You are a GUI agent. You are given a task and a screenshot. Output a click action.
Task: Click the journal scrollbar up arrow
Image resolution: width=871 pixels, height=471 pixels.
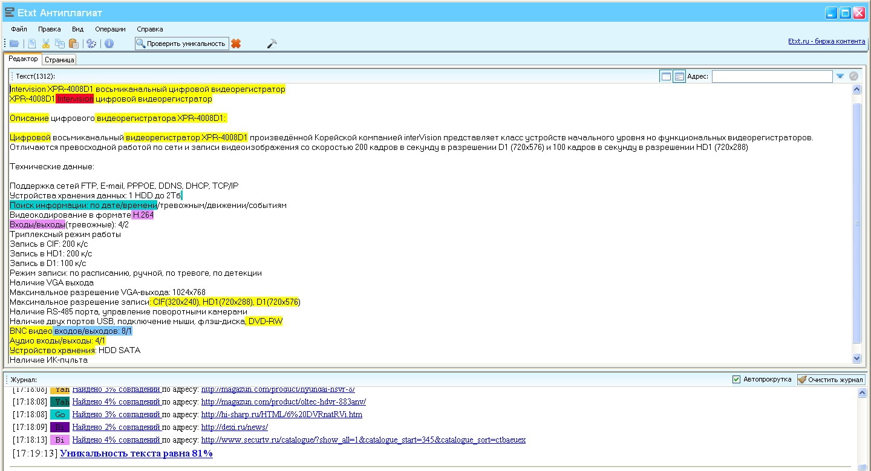click(x=862, y=393)
